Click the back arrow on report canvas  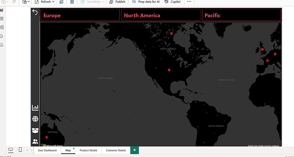coord(35,12)
